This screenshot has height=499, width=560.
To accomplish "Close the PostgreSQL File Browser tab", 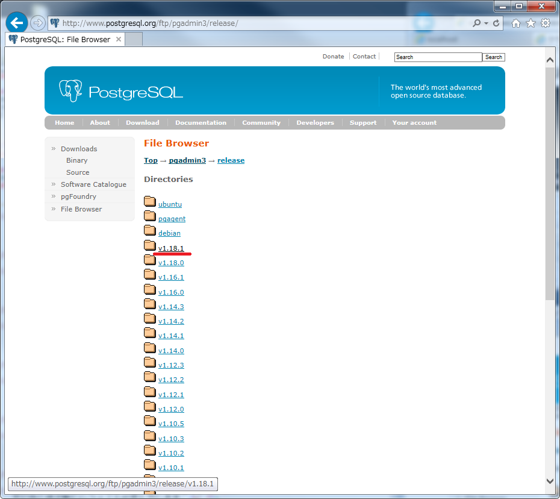I will (x=119, y=40).
